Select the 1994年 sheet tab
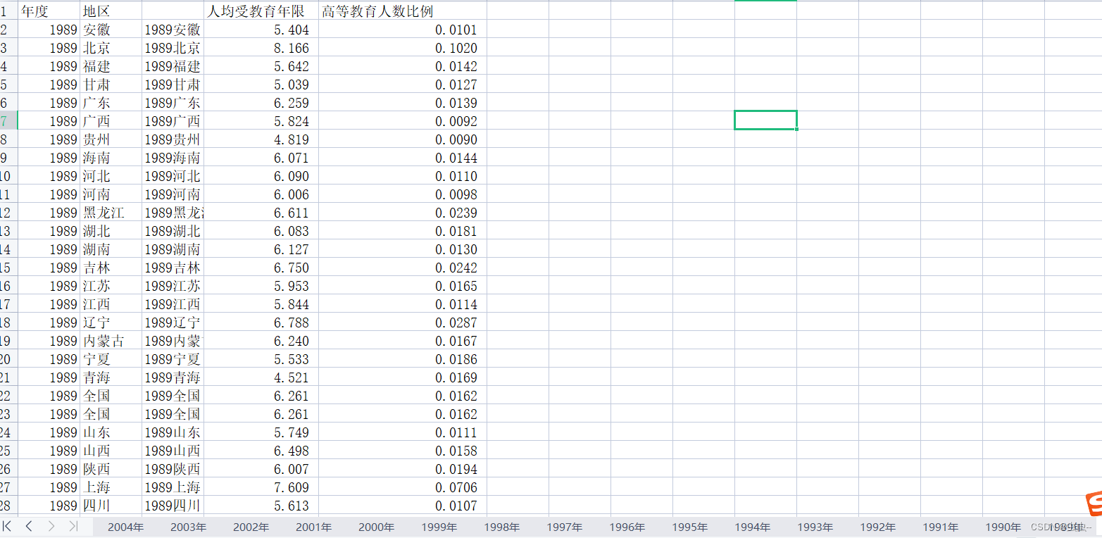 [x=751, y=525]
